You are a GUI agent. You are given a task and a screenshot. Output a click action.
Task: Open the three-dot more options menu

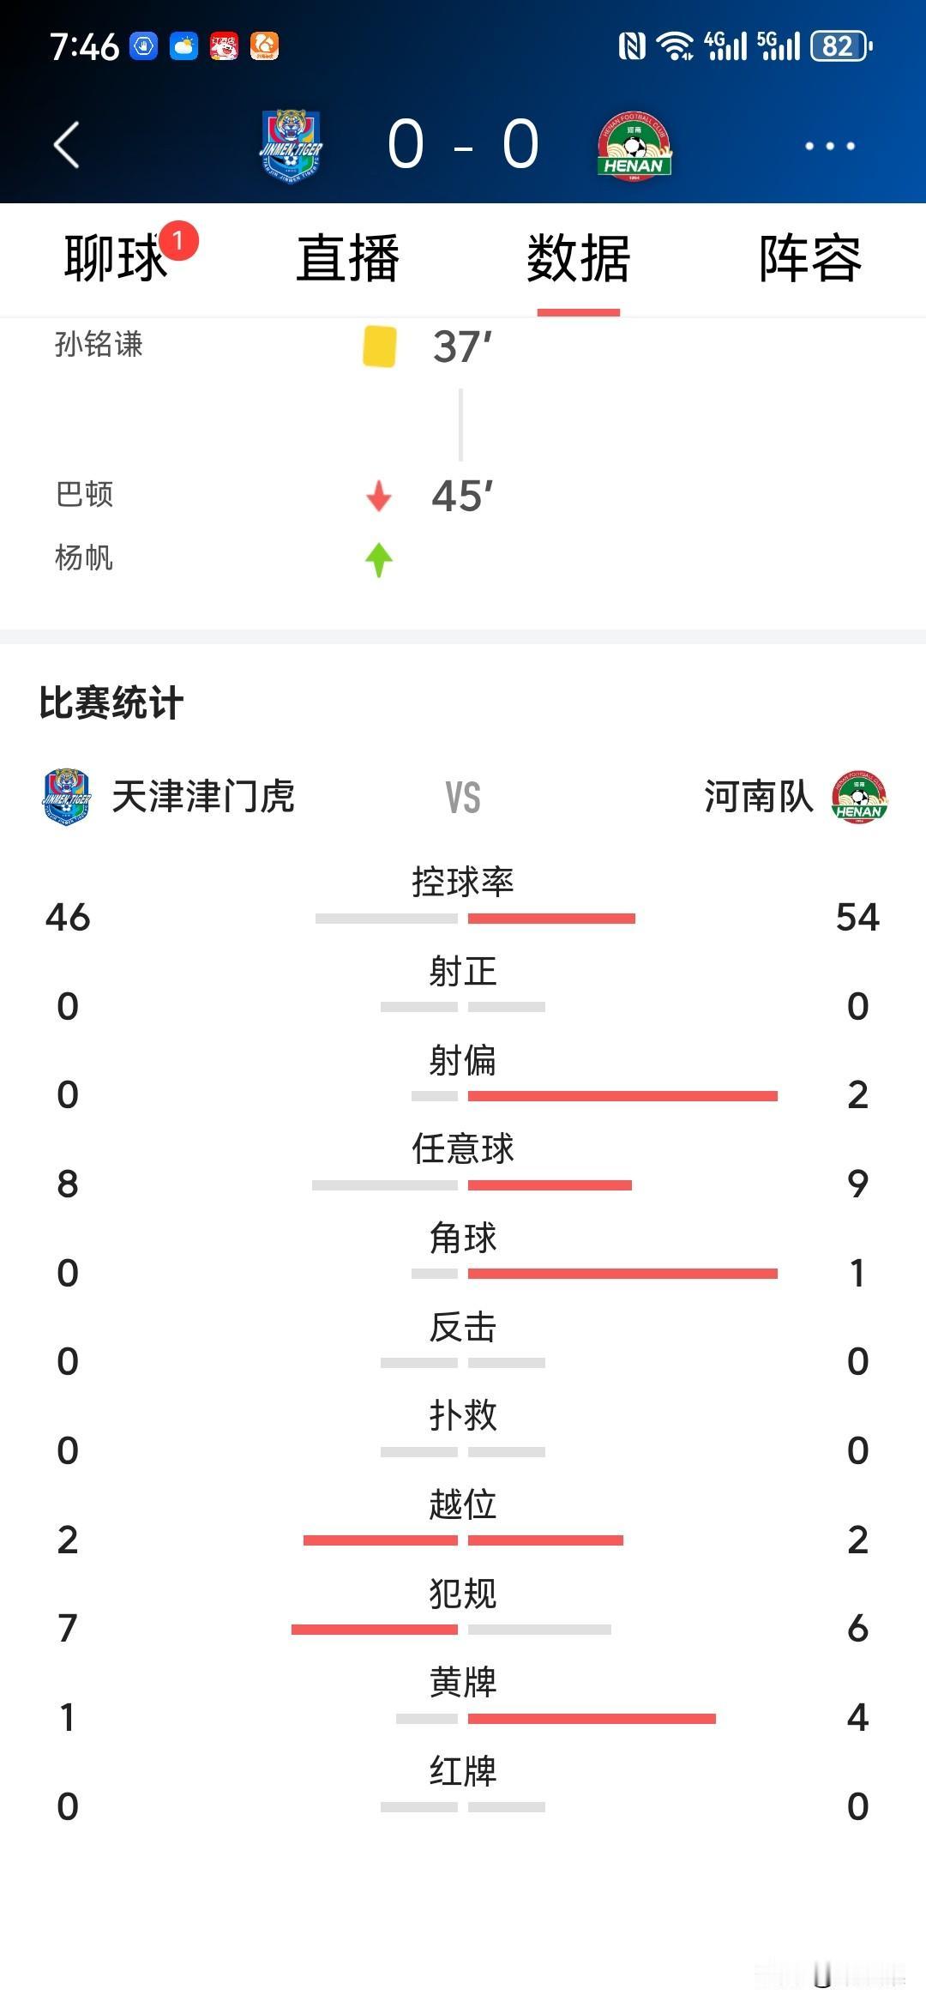829,146
